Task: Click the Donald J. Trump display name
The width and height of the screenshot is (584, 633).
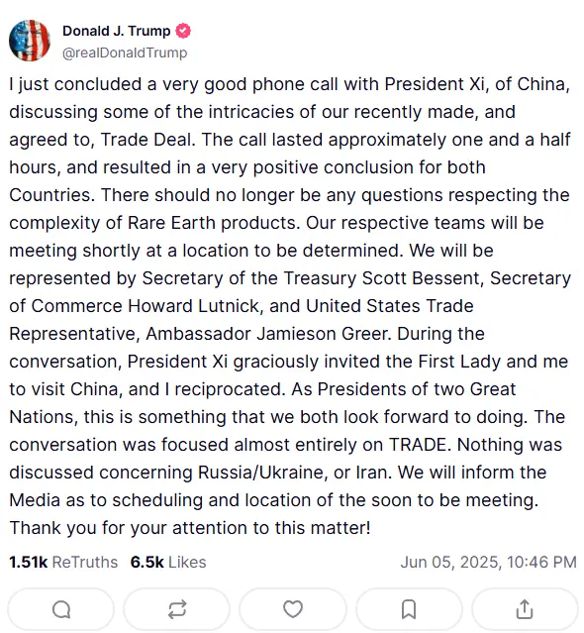Action: coord(116,31)
